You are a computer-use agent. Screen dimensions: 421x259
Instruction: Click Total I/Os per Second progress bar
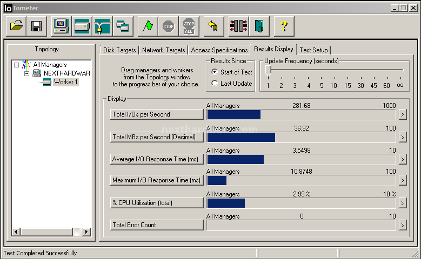pyautogui.click(x=301, y=115)
